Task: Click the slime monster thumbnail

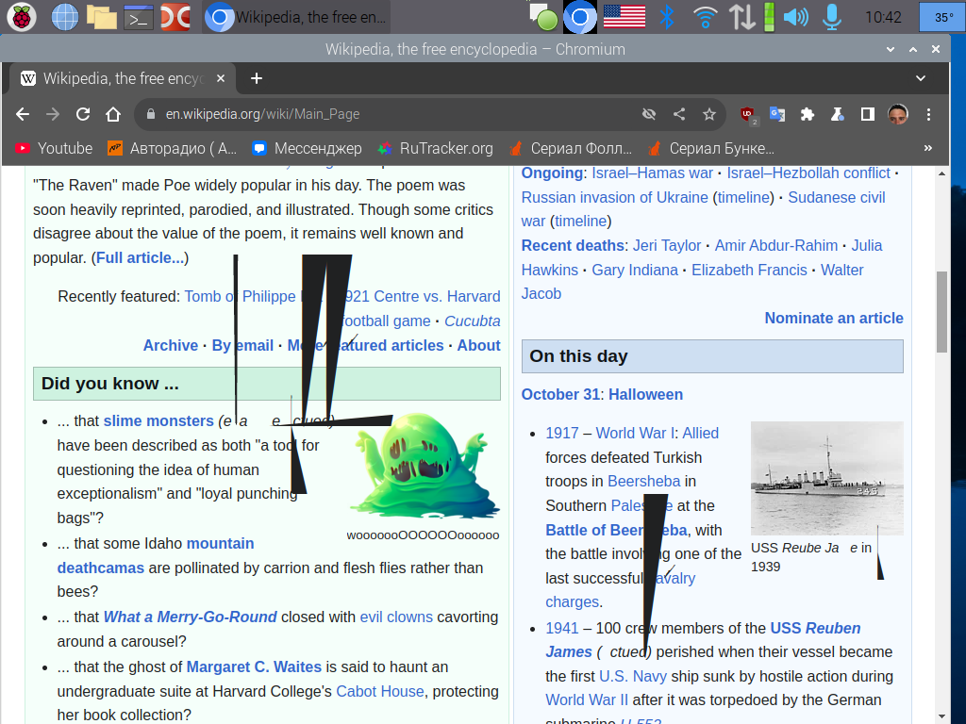Action: coord(425,466)
